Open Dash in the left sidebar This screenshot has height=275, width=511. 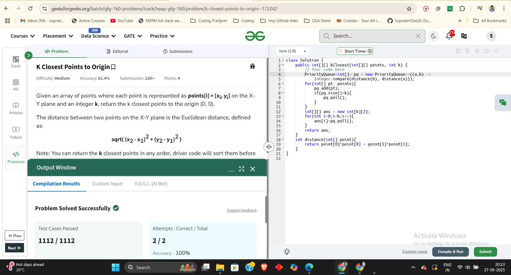(x=15, y=62)
